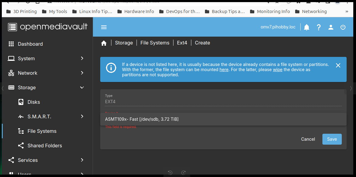The height and width of the screenshot is (177, 356).
Task: Dismiss the device info banner
Action: pyautogui.click(x=338, y=65)
